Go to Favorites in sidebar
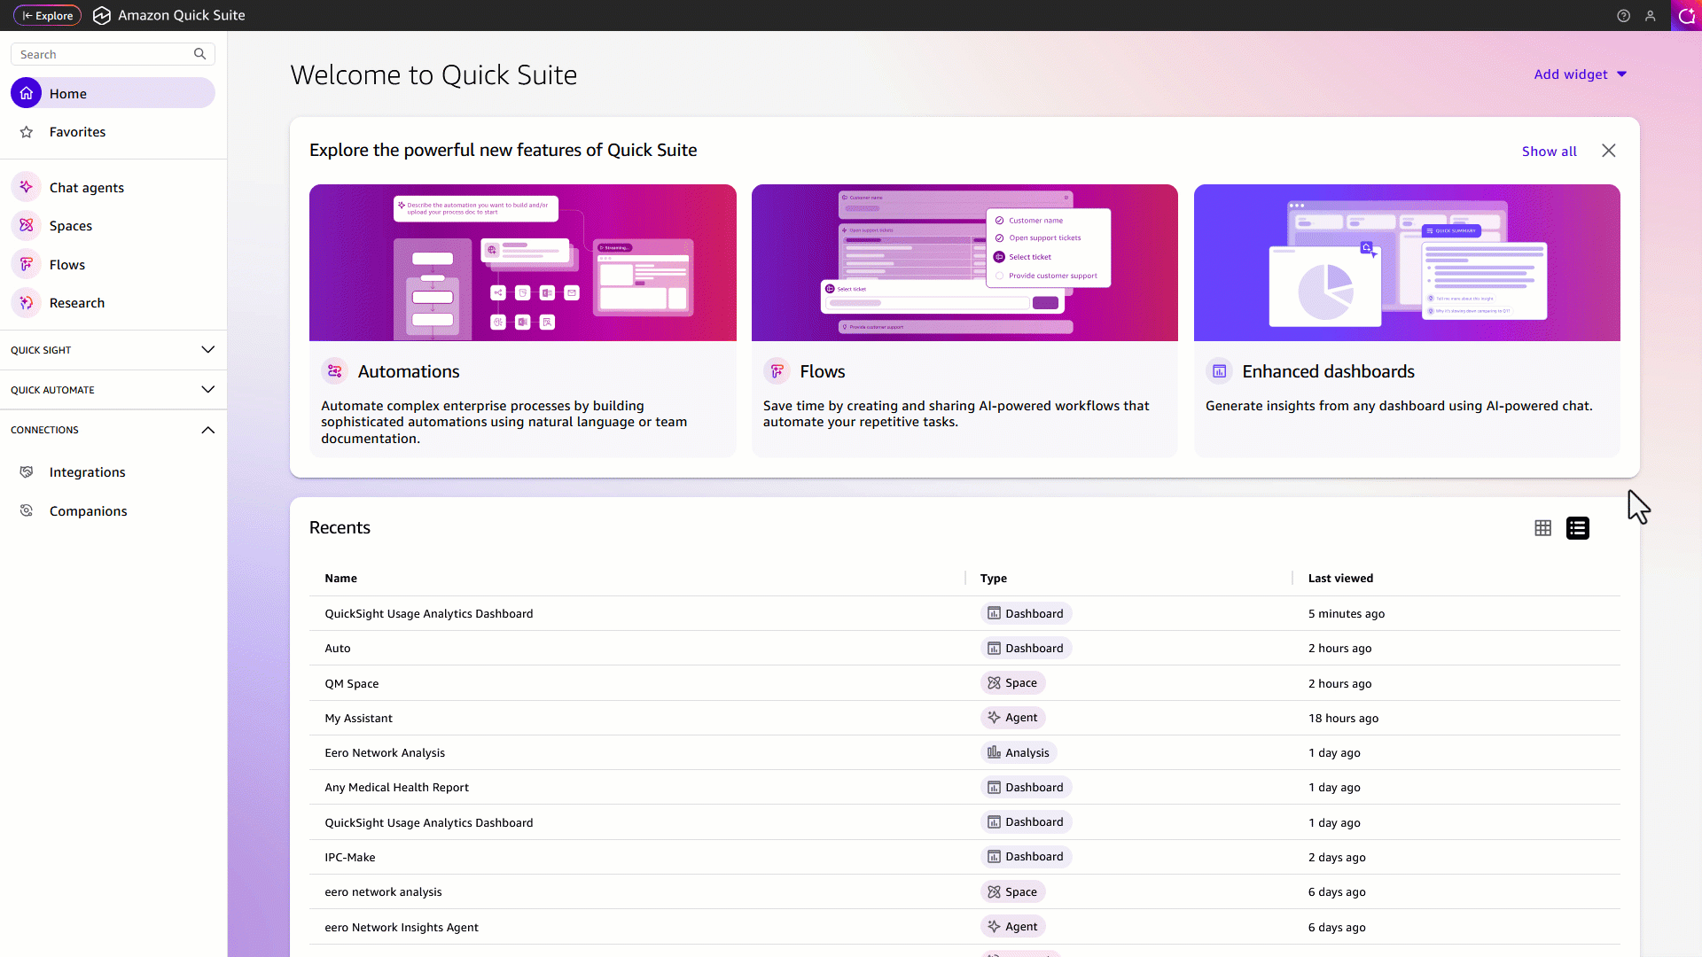Viewport: 1702px width, 957px height. (77, 132)
